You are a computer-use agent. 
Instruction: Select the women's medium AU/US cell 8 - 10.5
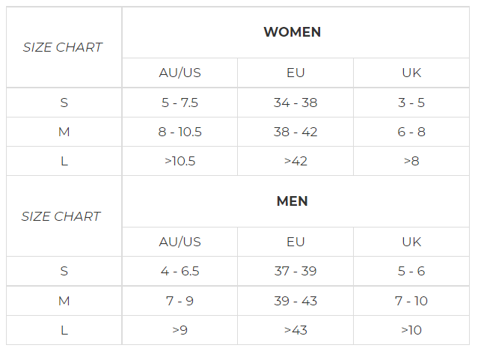coord(180,132)
